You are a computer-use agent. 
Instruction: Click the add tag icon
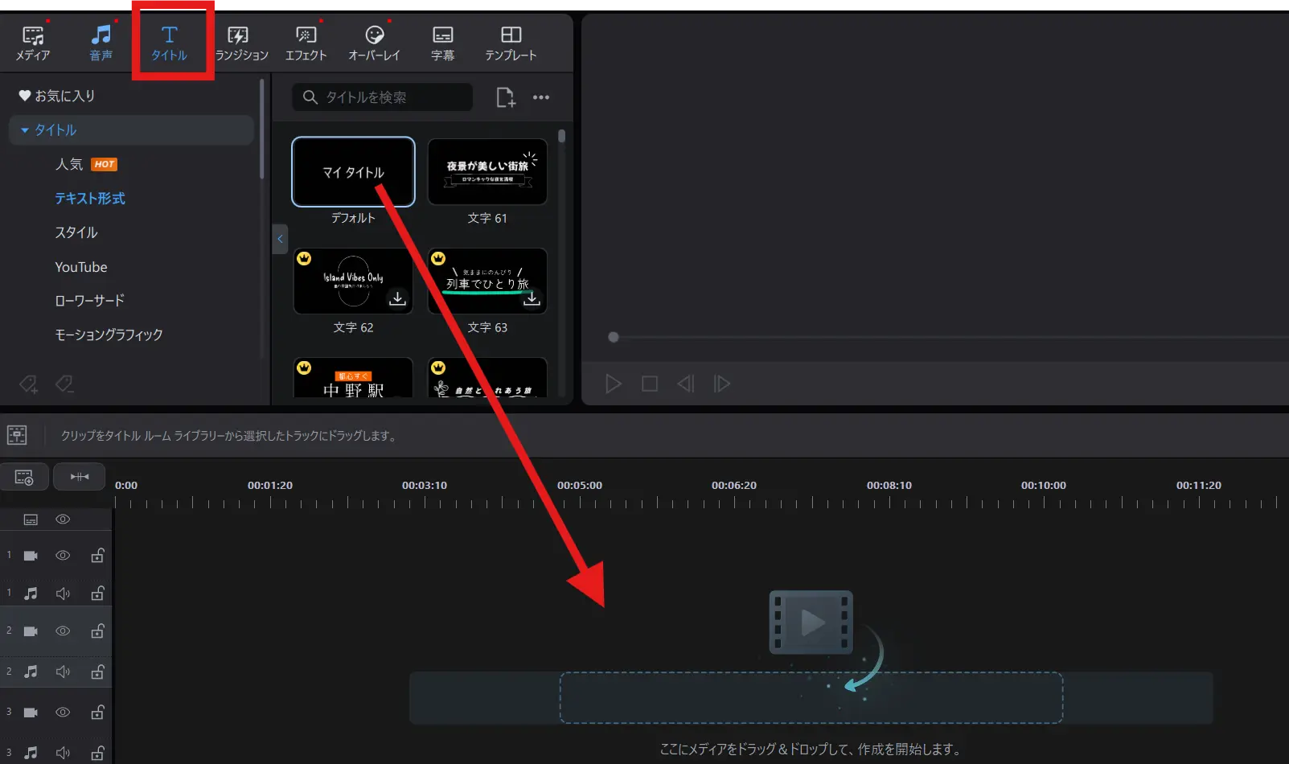[x=28, y=384]
